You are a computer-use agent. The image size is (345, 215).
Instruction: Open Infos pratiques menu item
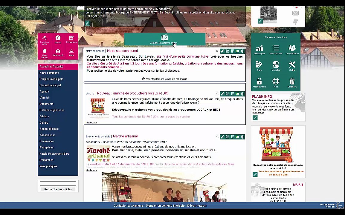click(x=58, y=166)
